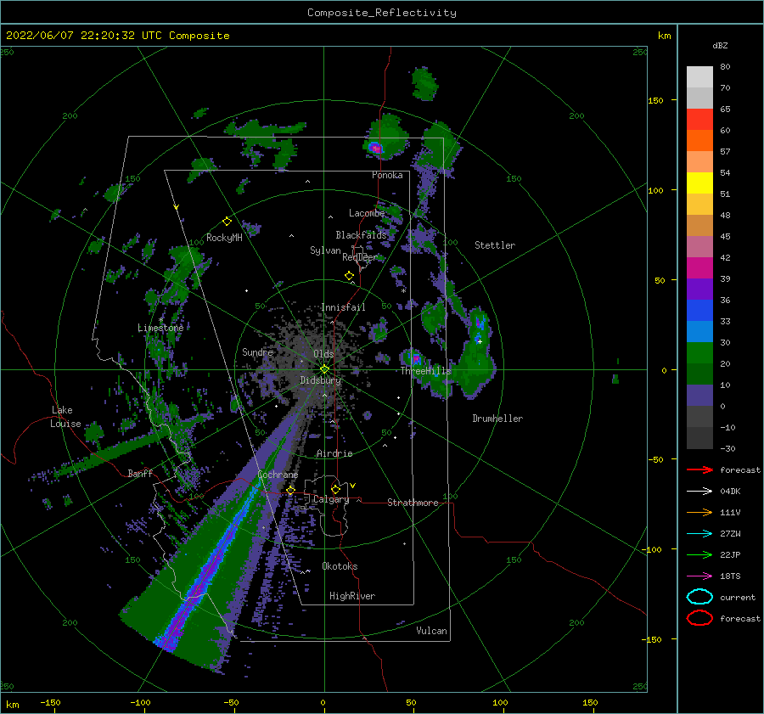This screenshot has height=714, width=764.
Task: Click the Calgary city label
Action: click(331, 499)
